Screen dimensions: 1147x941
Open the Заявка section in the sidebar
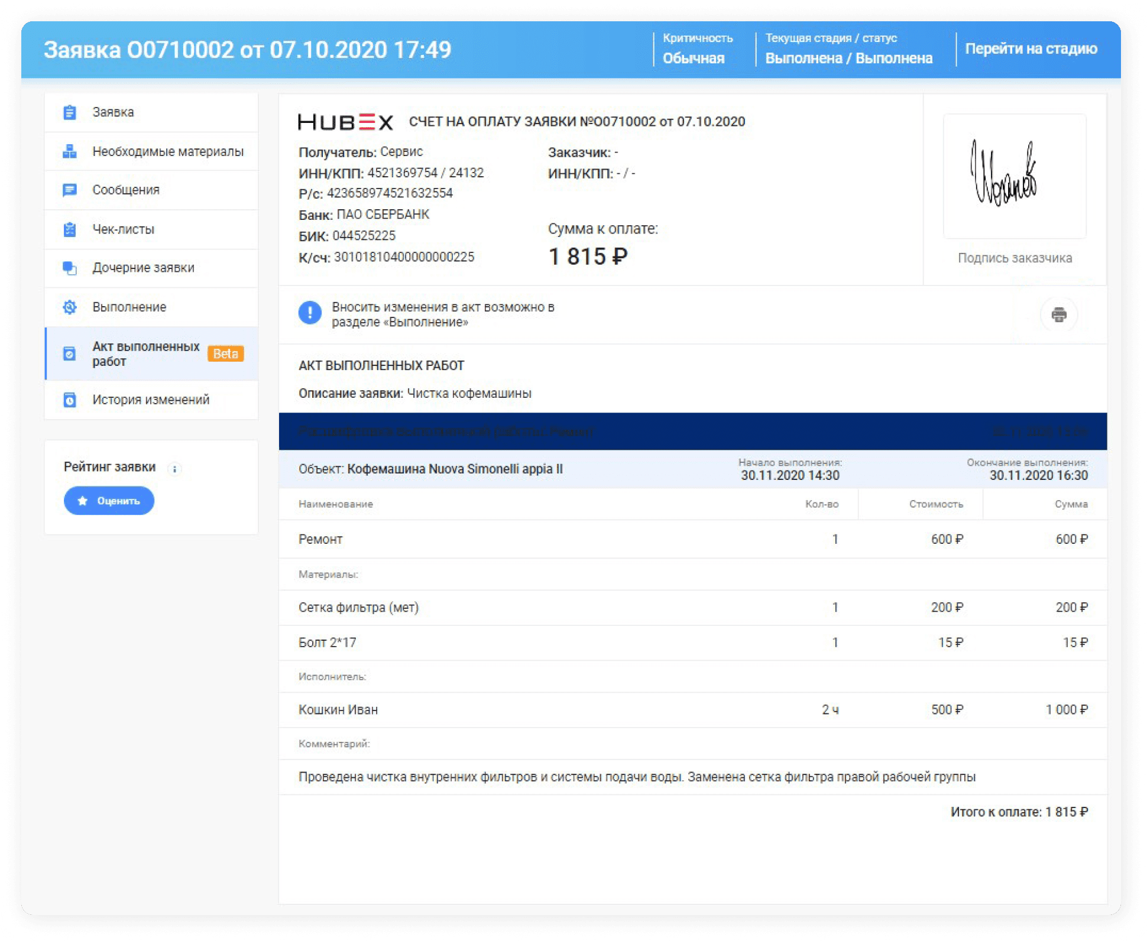point(112,112)
